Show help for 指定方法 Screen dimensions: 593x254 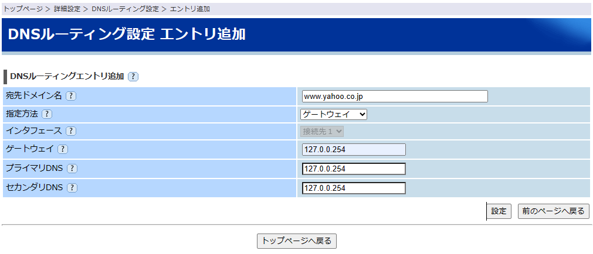(47, 114)
